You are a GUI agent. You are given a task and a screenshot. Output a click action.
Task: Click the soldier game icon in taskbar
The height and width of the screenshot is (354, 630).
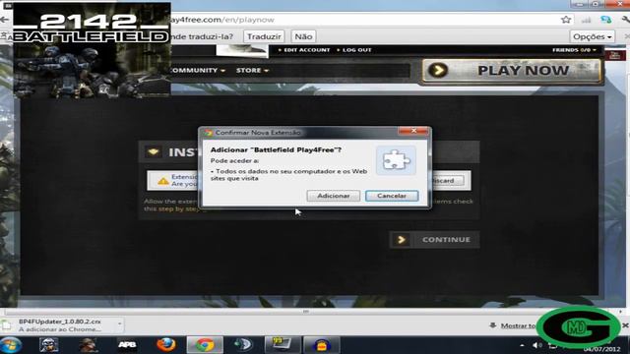point(88,345)
